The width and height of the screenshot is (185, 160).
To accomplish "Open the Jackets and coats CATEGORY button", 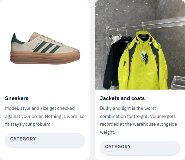I will click(x=140, y=148).
